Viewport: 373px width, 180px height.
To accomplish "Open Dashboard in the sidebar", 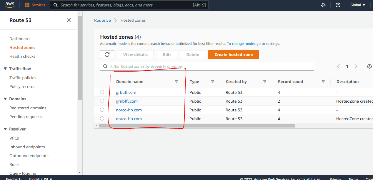I will click(19, 39).
